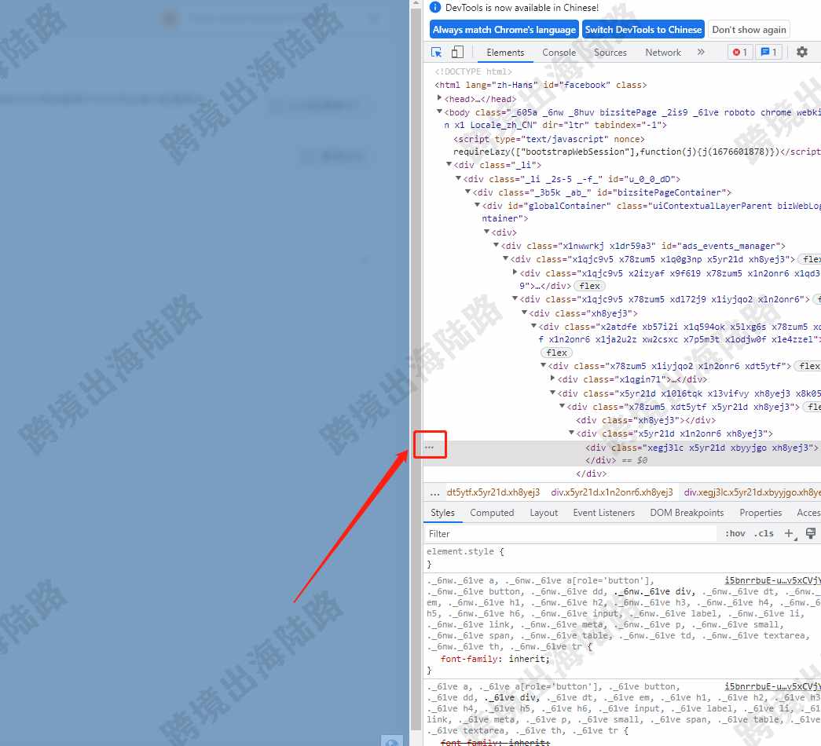Image resolution: width=821 pixels, height=746 pixels.
Task: Click Don't show again button
Action: (749, 30)
